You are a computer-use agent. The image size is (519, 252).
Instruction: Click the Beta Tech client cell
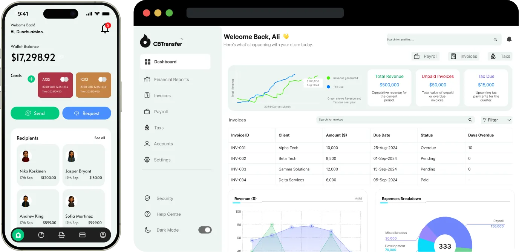(288, 158)
